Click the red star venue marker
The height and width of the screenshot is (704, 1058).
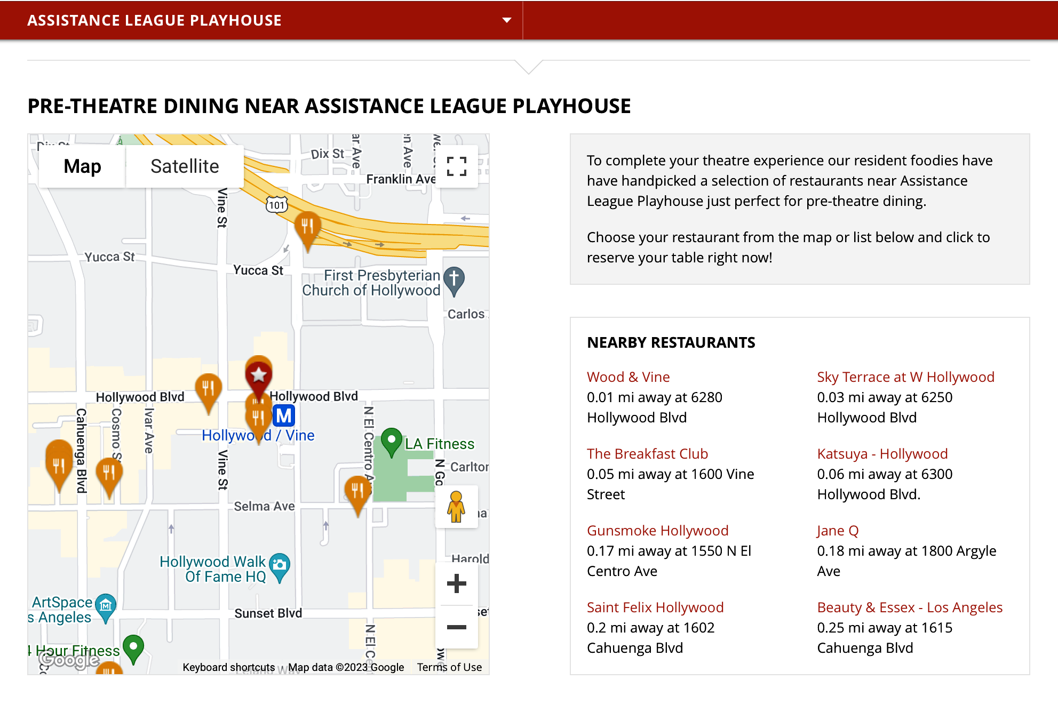pyautogui.click(x=259, y=375)
